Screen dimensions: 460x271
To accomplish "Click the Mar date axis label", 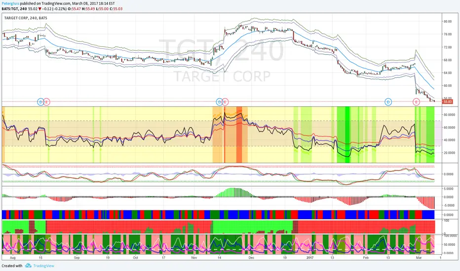I will click(419, 258).
